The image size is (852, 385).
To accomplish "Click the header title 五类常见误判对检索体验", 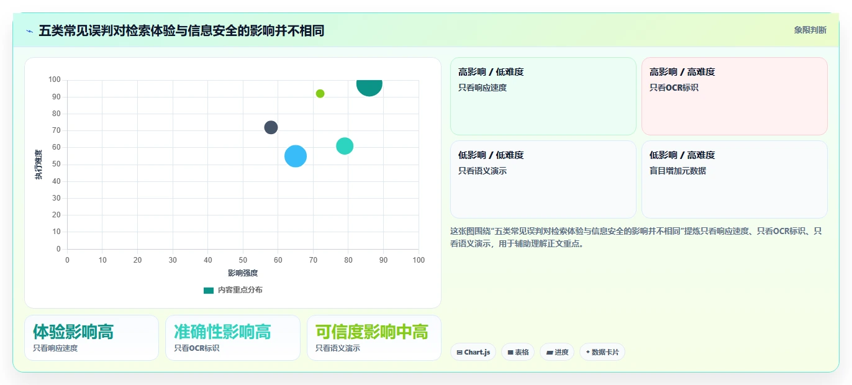I will [x=181, y=30].
